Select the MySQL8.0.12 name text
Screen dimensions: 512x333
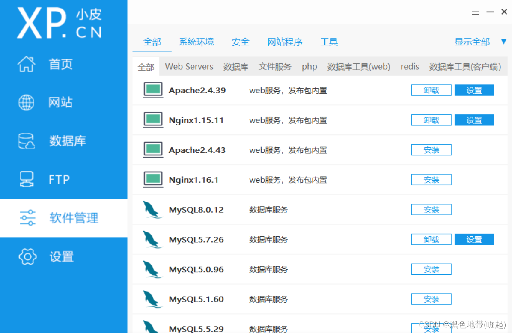pyautogui.click(x=196, y=210)
